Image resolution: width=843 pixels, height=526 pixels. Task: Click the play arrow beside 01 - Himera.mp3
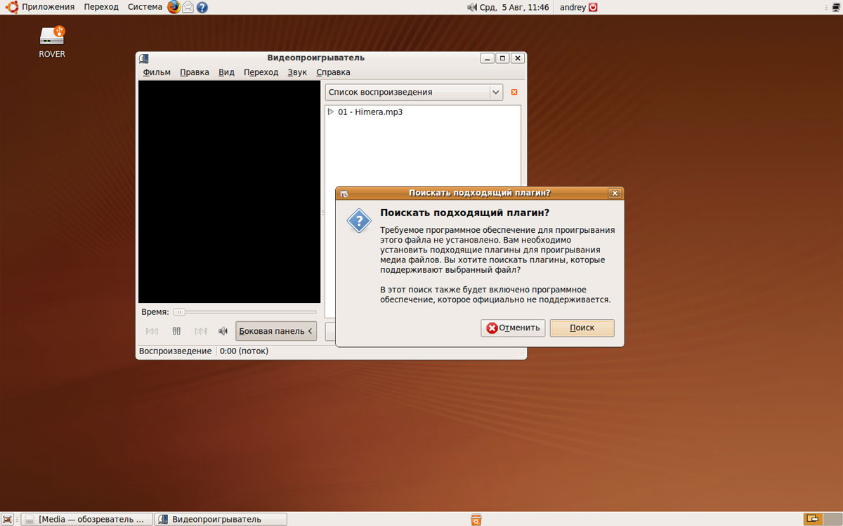pos(331,112)
